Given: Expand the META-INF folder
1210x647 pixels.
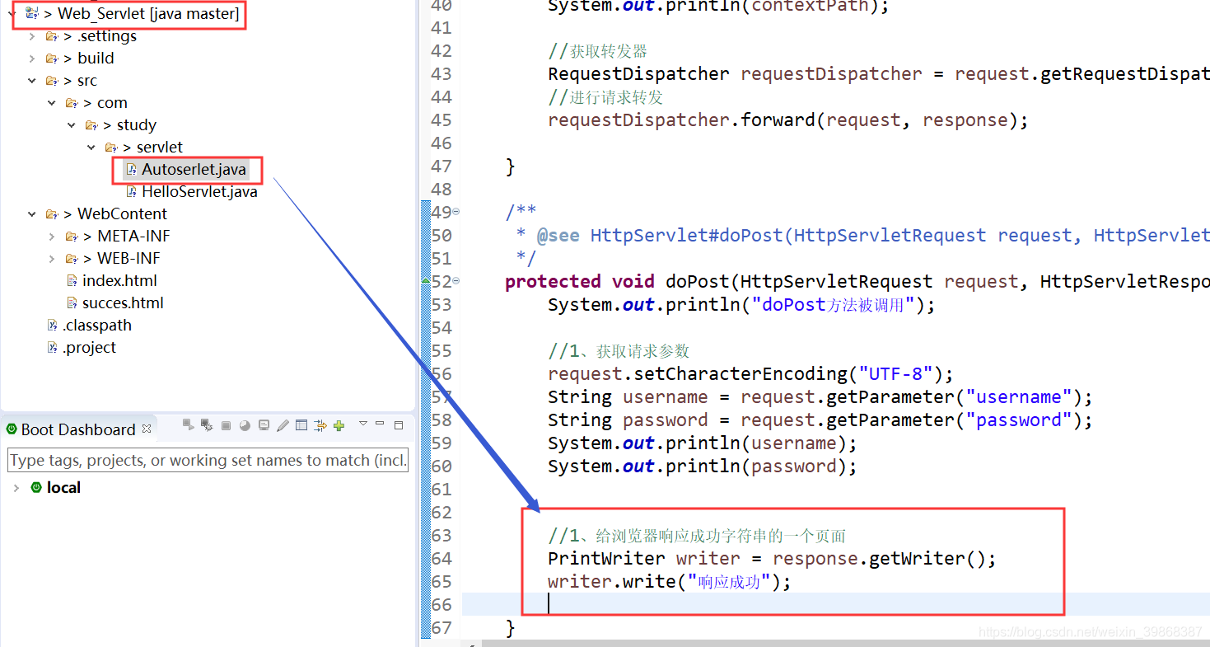Looking at the screenshot, I should 51,237.
